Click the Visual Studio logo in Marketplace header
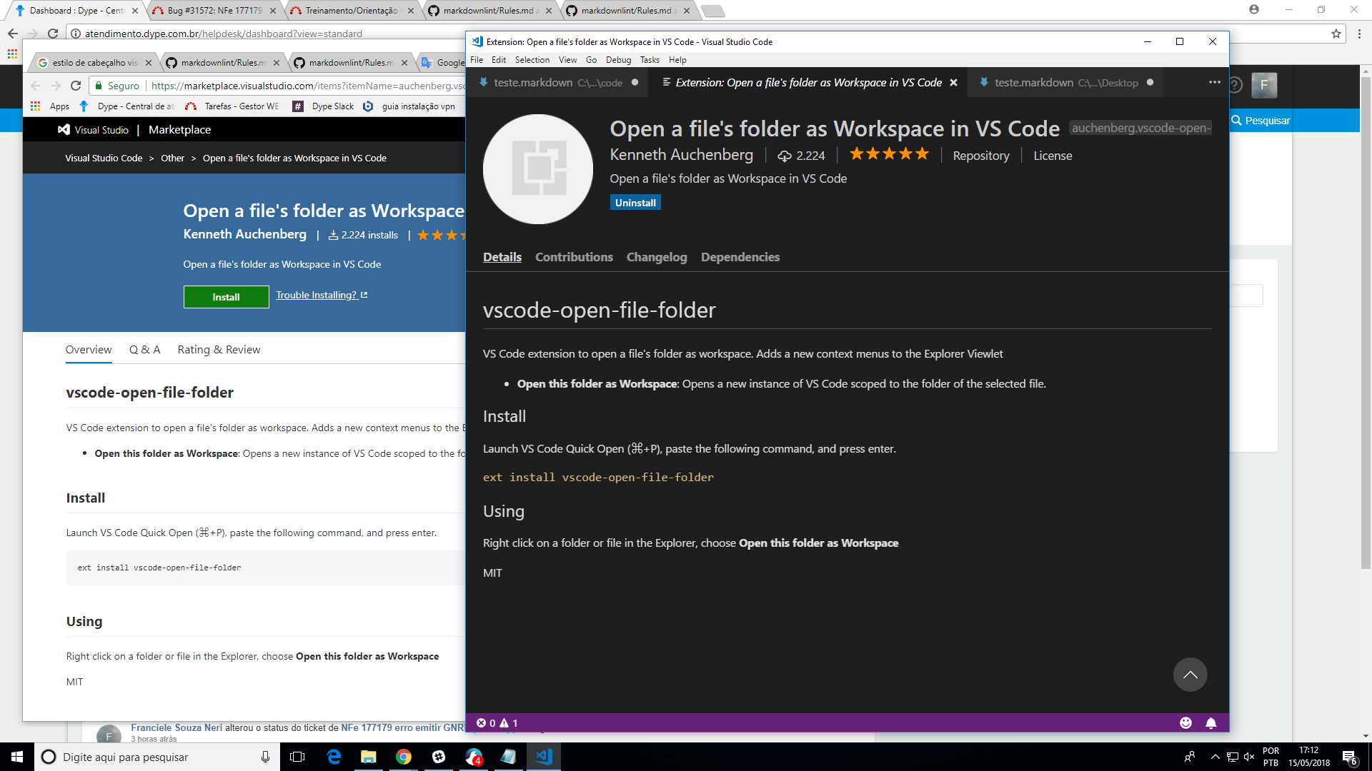The image size is (1372, 771). click(x=93, y=130)
